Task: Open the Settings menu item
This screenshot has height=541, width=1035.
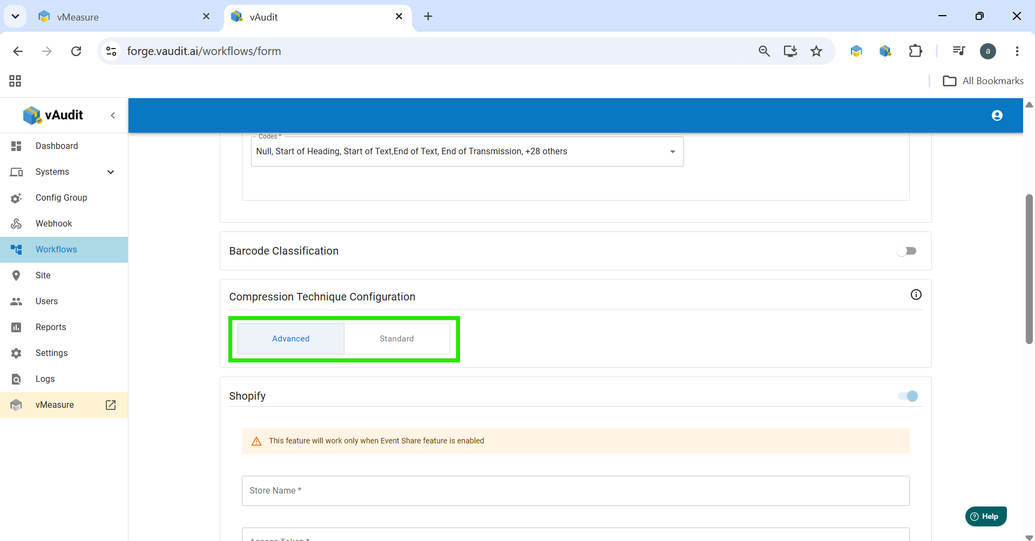Action: pos(64,353)
